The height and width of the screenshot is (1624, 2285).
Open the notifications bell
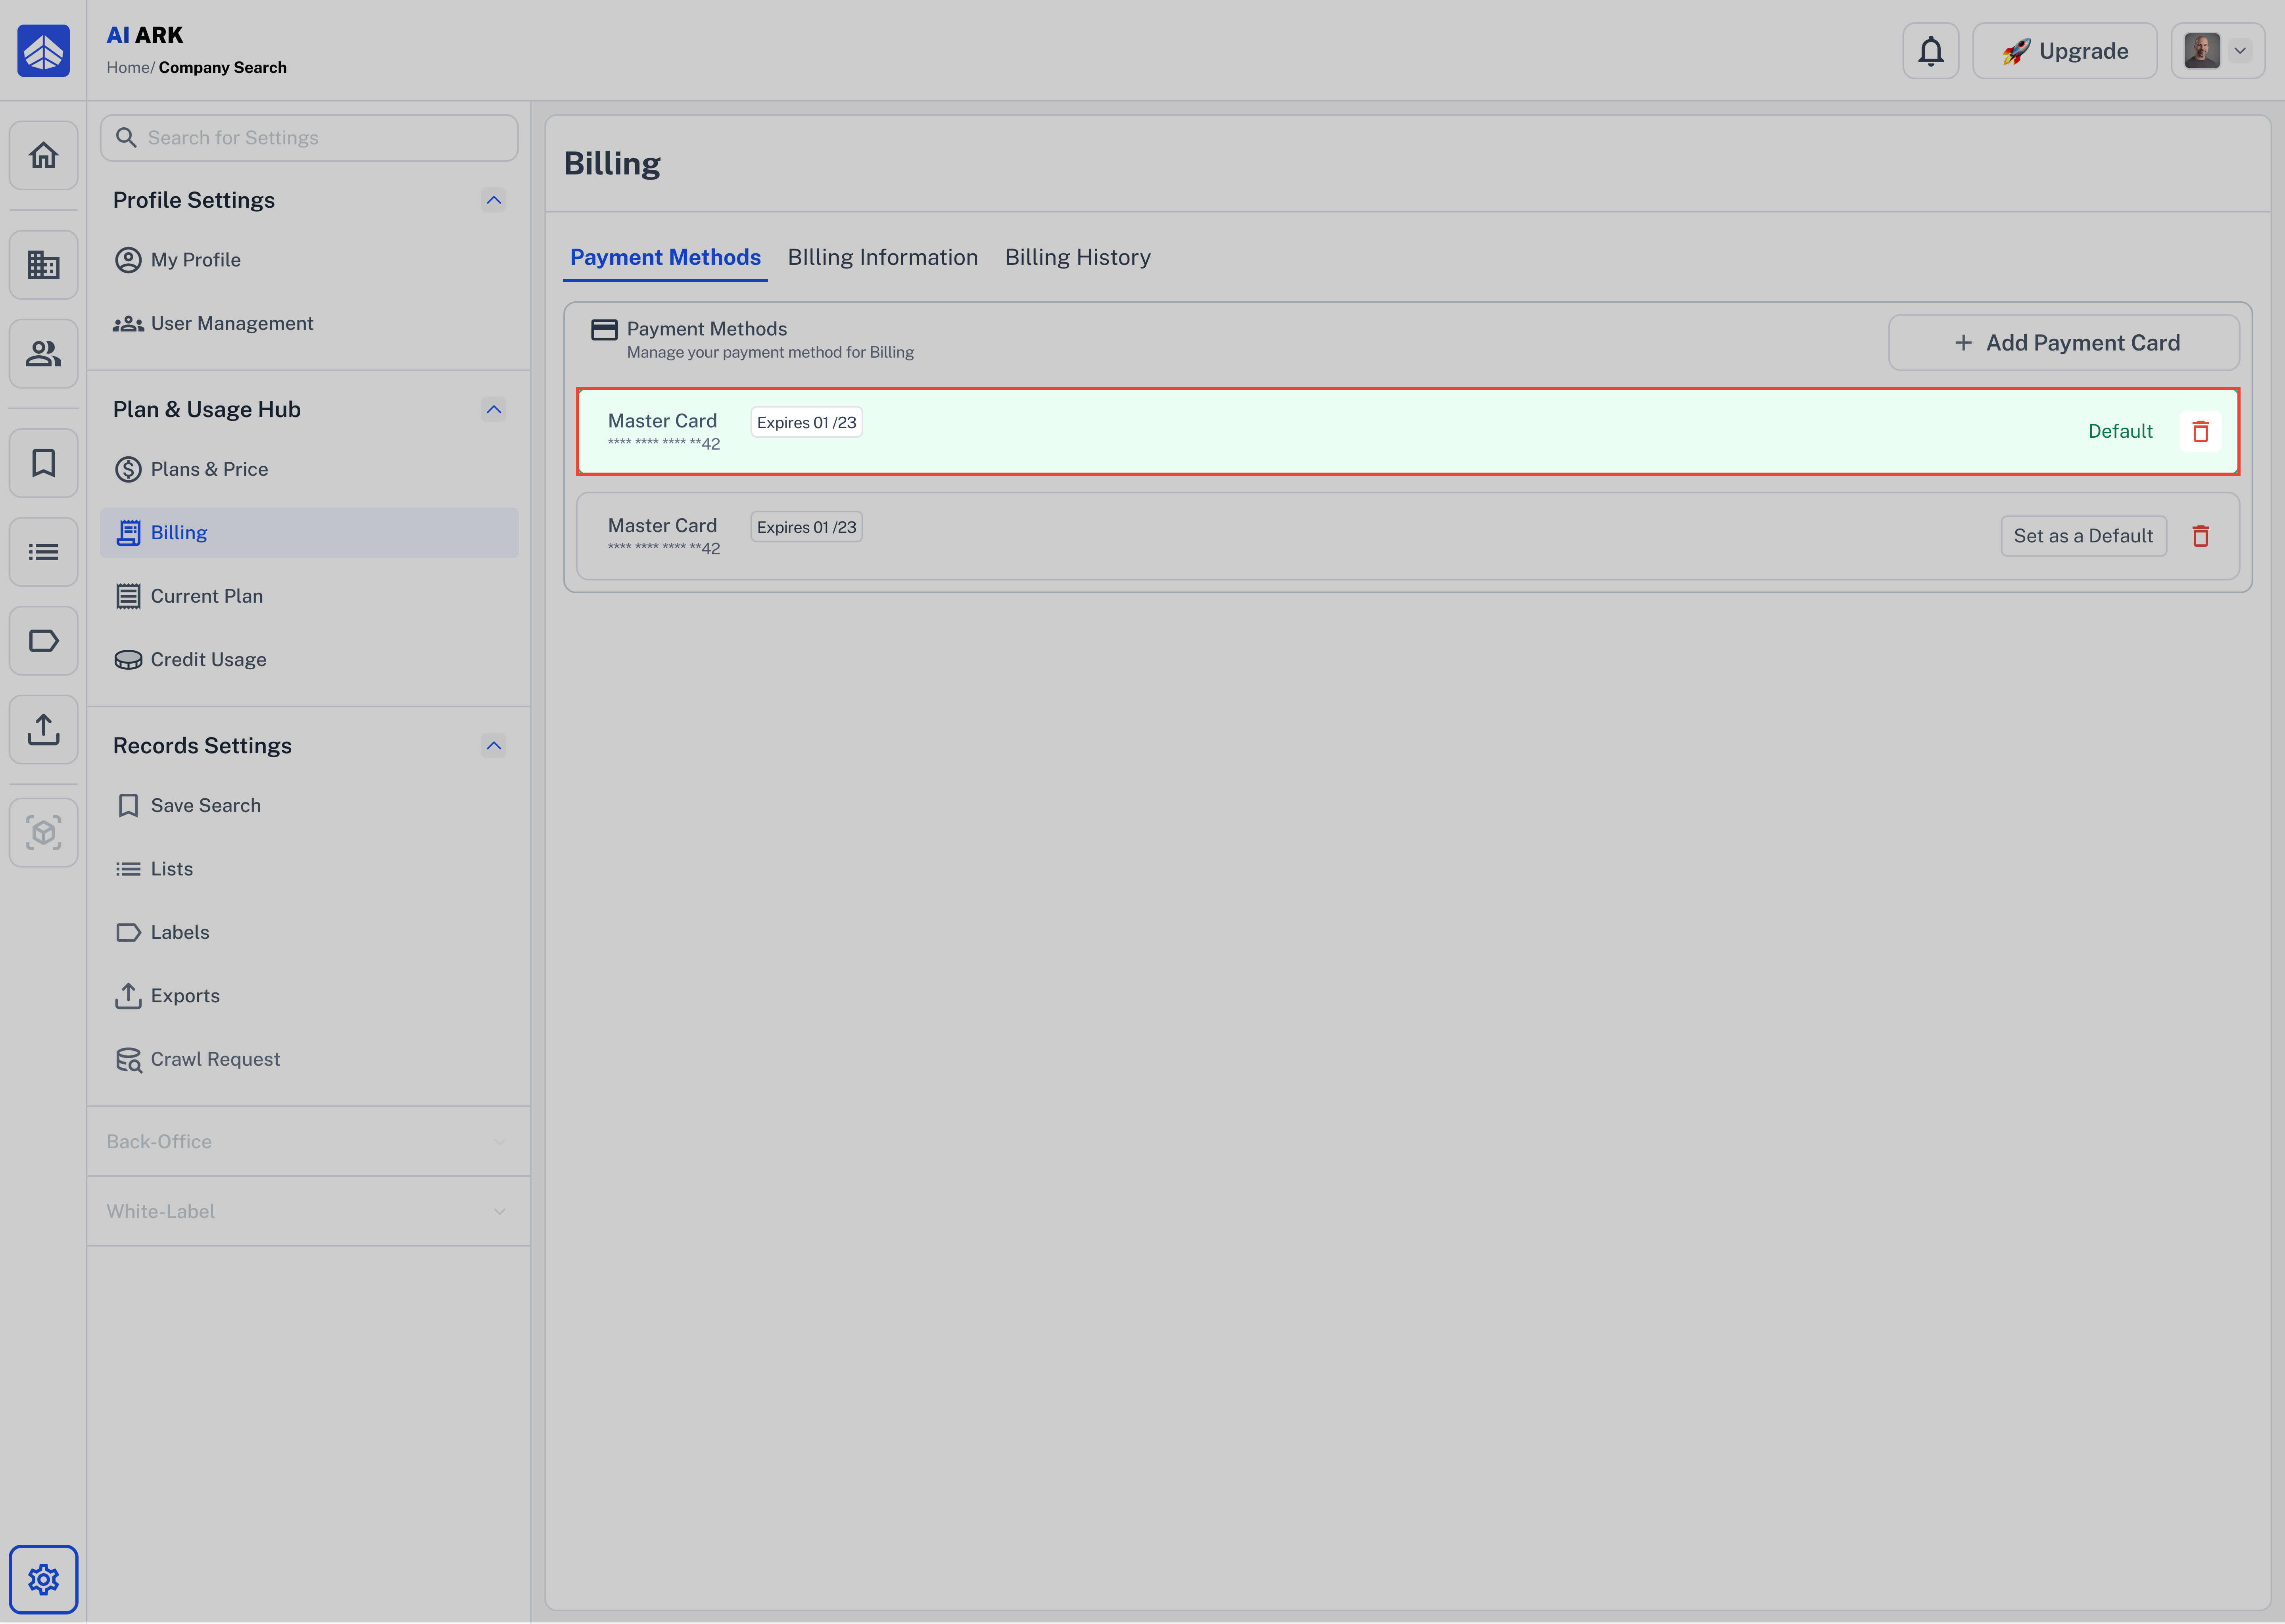pyautogui.click(x=1931, y=51)
